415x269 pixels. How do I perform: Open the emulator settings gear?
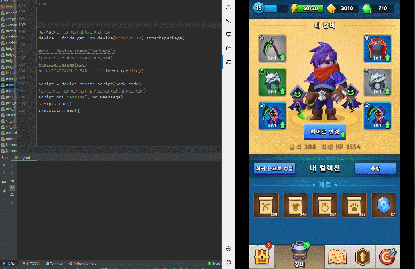click(x=229, y=262)
